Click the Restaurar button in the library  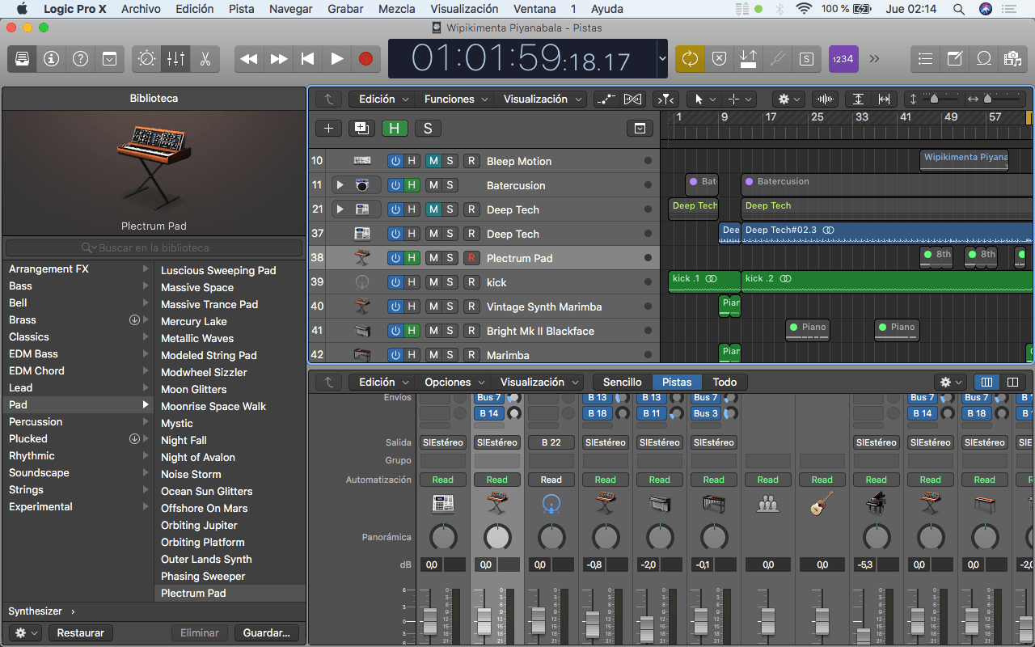[81, 633]
